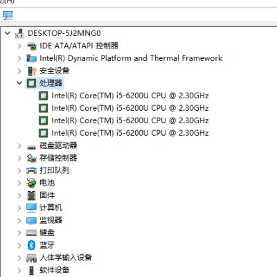Click the 计算机 monitor icon
The width and height of the screenshot is (277, 277).
31,208
